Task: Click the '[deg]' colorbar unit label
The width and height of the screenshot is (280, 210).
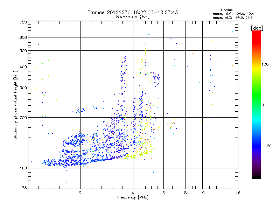Action: click(257, 28)
